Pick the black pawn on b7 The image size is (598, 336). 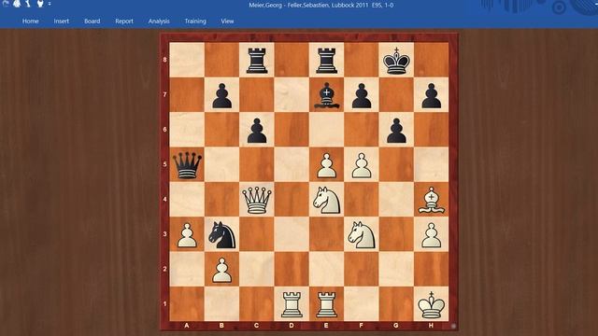pyautogui.click(x=222, y=96)
